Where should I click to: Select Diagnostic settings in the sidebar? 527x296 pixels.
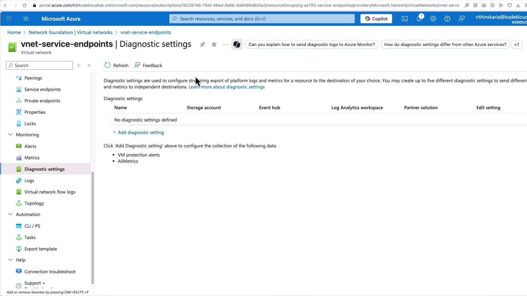tap(44, 169)
